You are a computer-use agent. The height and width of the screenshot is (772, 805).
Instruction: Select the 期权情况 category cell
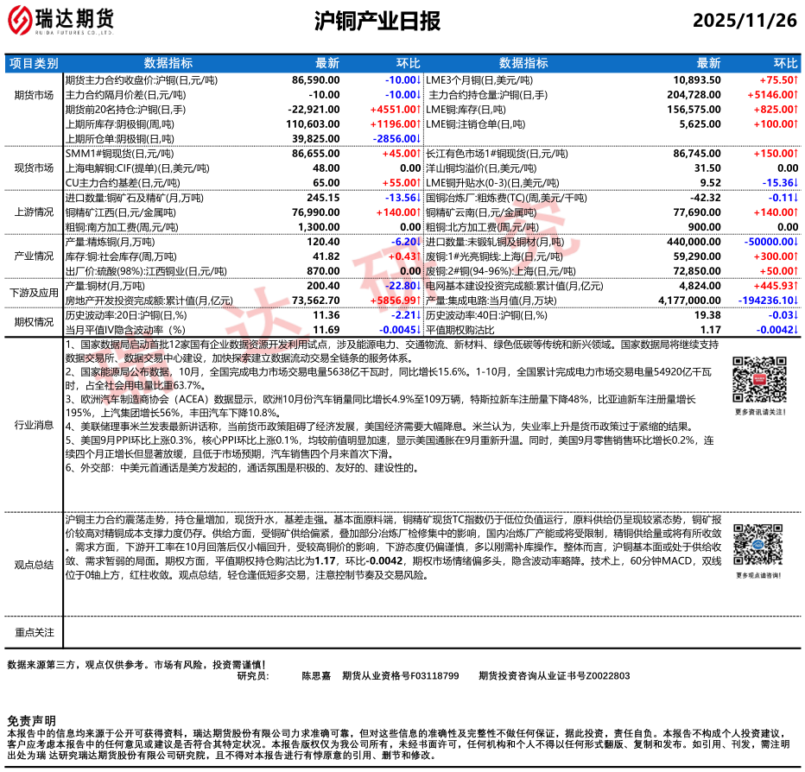[34, 322]
